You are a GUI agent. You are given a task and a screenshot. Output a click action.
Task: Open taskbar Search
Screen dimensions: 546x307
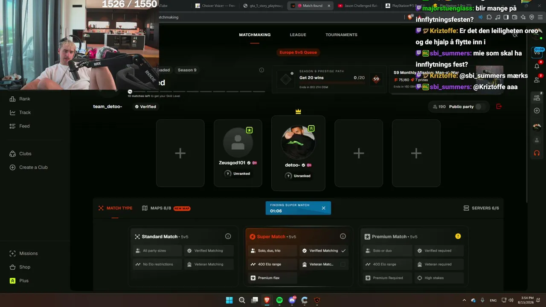242,300
